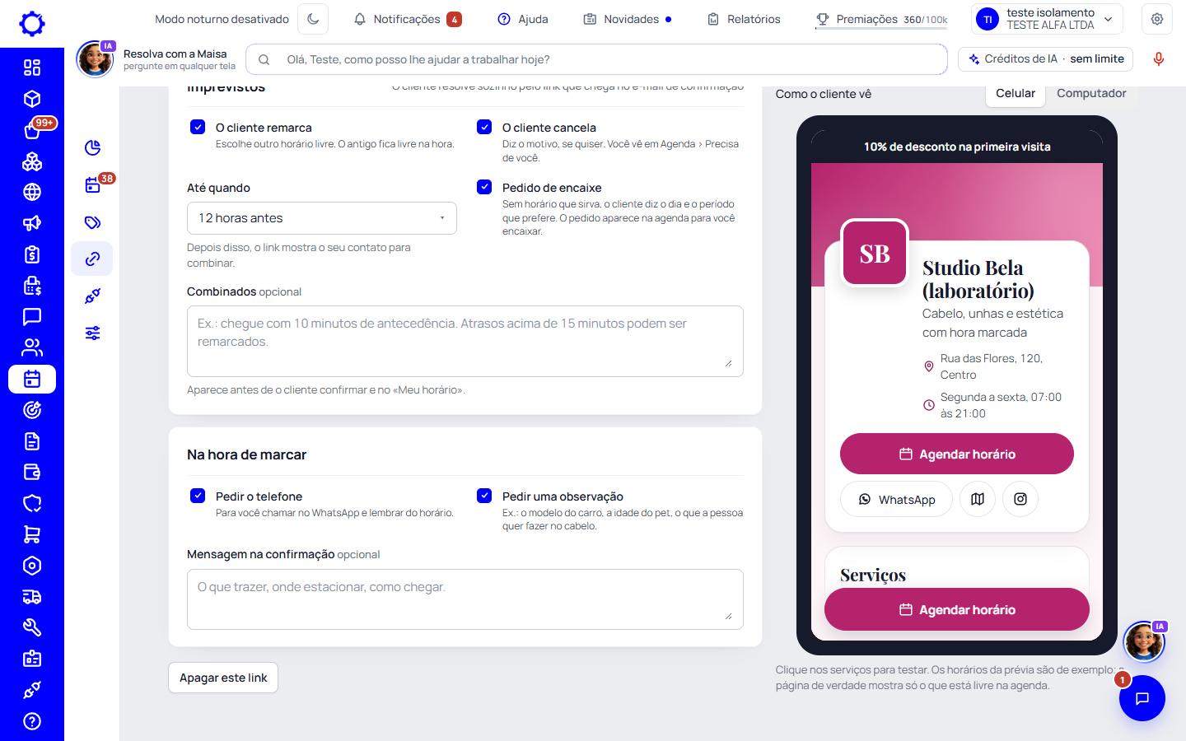Viewport: 1186px width, 741px height.
Task: Toggle the night mode moon button
Action: 313,19
